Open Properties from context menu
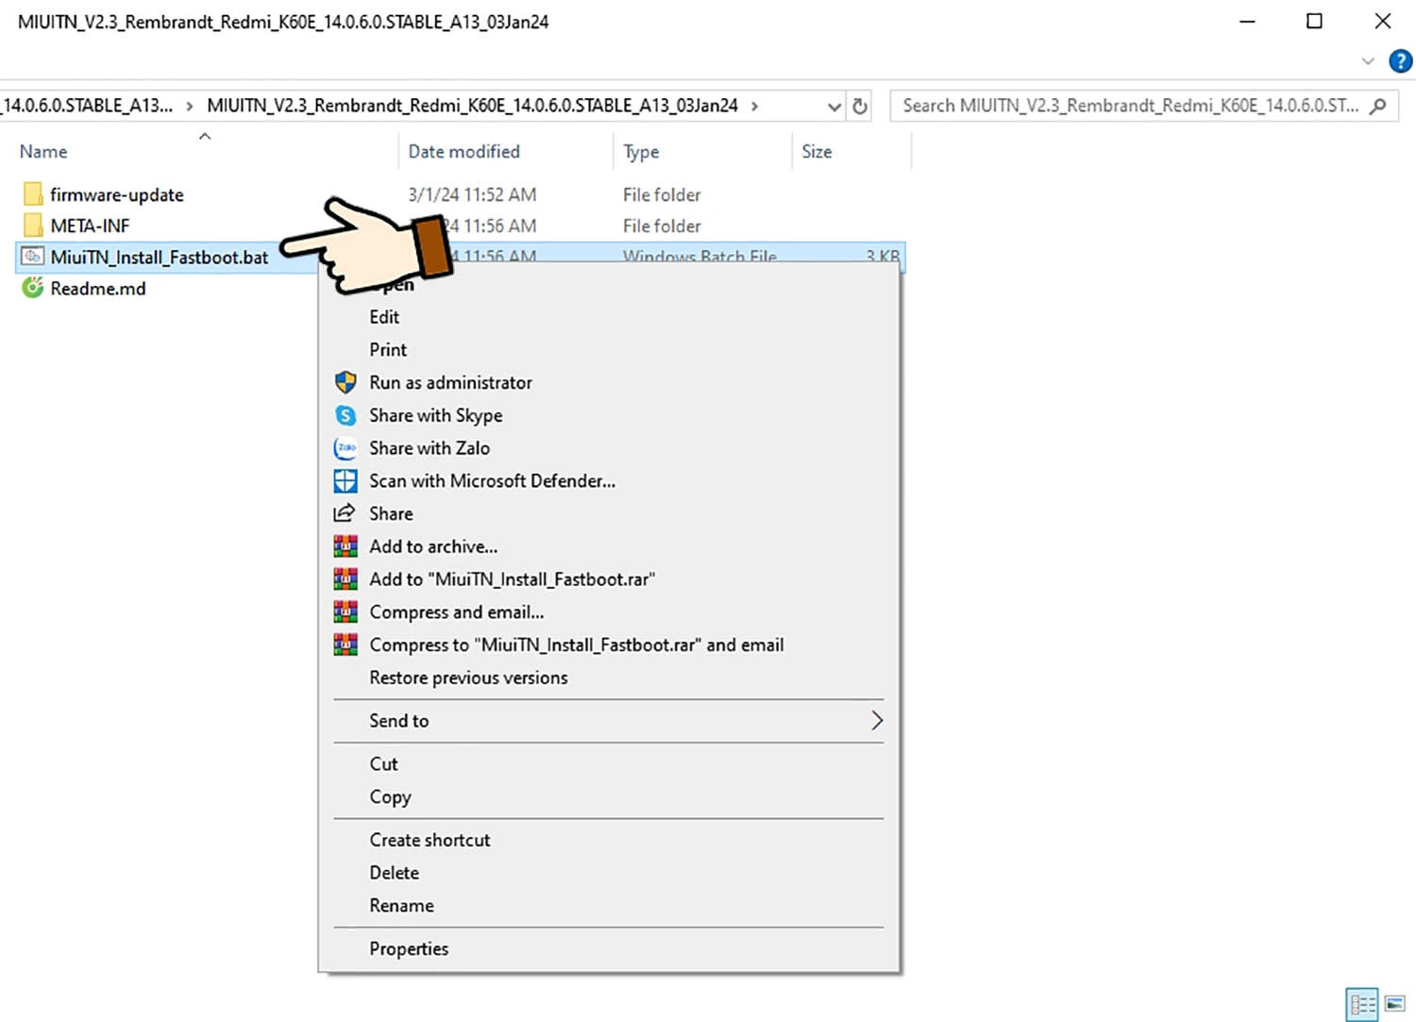1416x1022 pixels. [409, 949]
